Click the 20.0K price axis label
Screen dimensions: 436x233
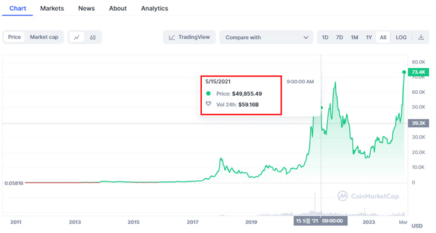coord(418,152)
